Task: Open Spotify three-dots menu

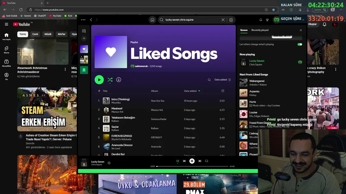Action: [x=83, y=20]
